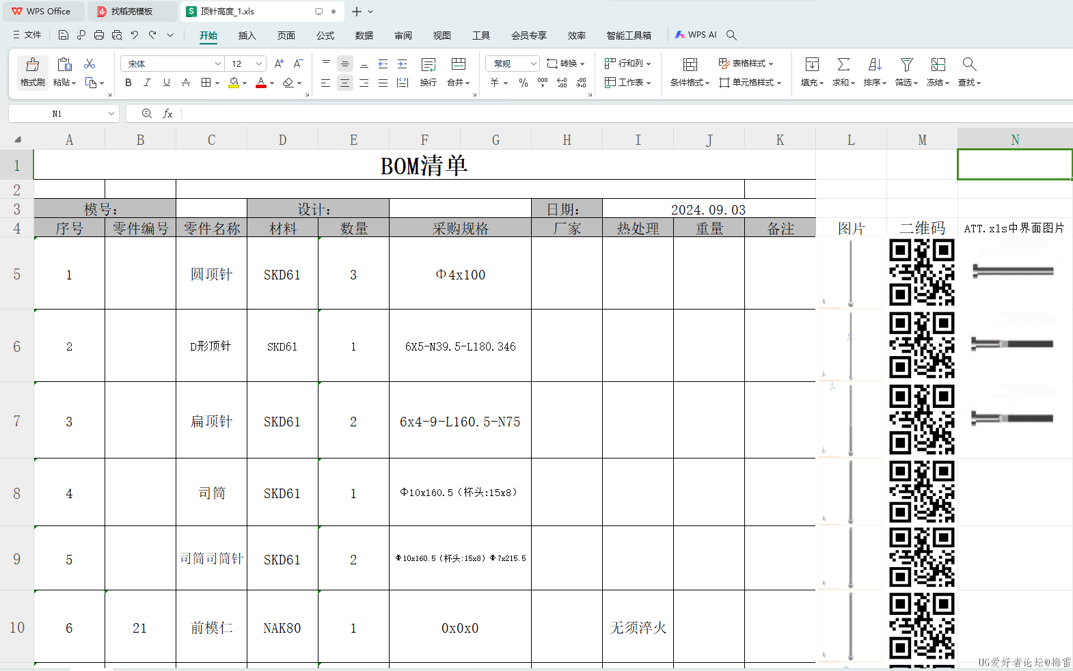Toggle Underline formatting
This screenshot has width=1073, height=671.
point(167,83)
